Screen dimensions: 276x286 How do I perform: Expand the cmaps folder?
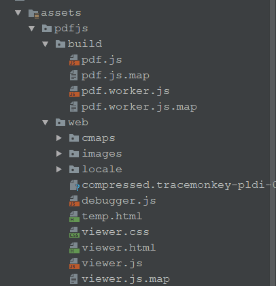pos(59,138)
